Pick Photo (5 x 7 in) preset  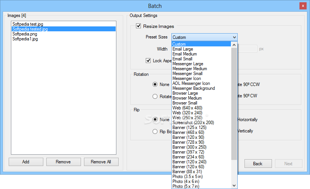[x=201, y=186]
